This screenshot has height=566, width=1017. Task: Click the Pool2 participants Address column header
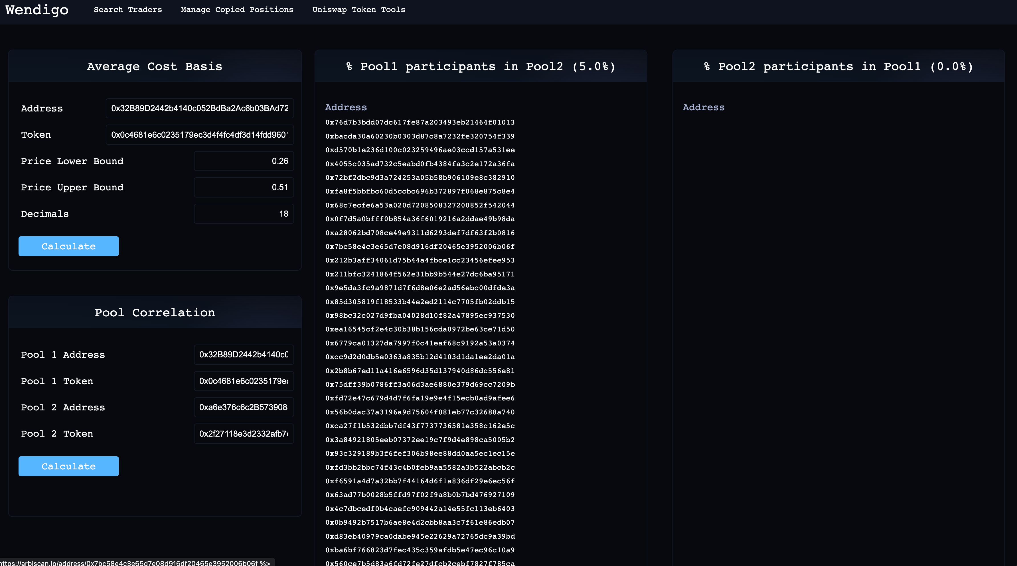pos(704,107)
